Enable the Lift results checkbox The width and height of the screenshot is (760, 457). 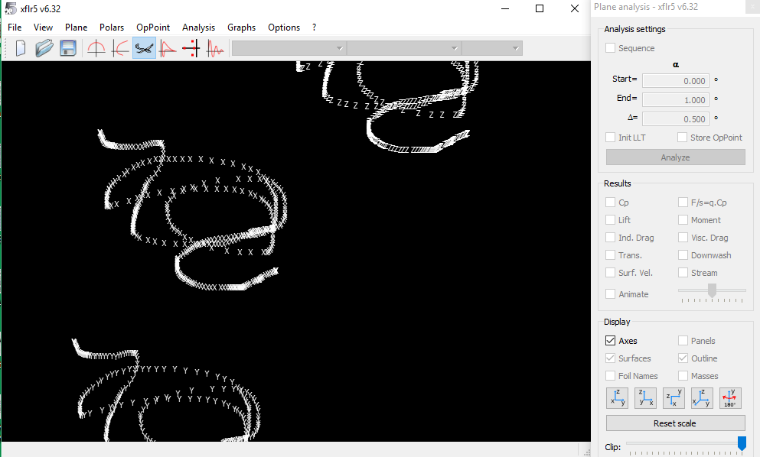(610, 220)
